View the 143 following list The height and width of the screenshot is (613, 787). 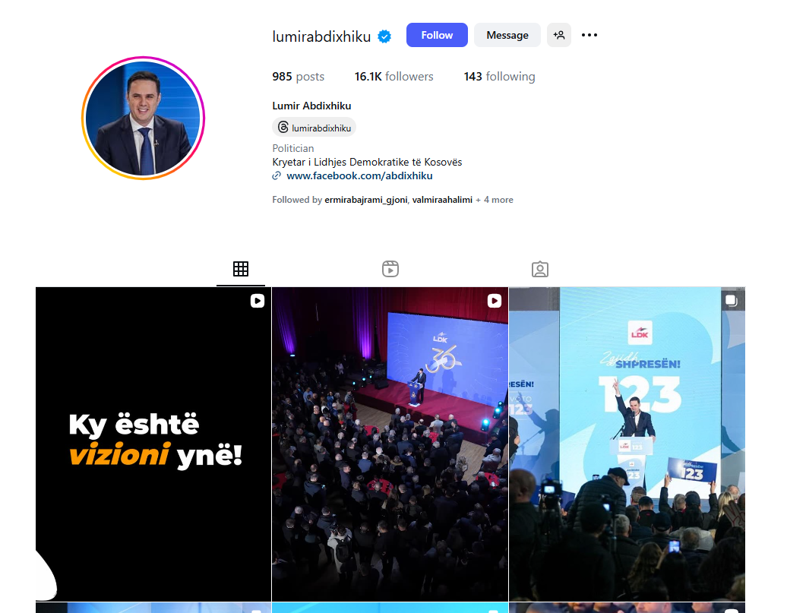pyautogui.click(x=499, y=76)
